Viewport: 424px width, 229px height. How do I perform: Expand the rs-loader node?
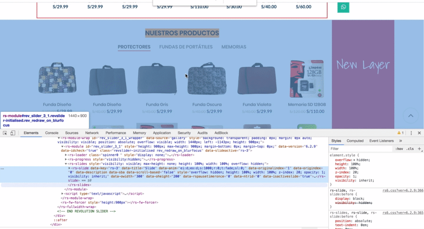click(x=66, y=155)
